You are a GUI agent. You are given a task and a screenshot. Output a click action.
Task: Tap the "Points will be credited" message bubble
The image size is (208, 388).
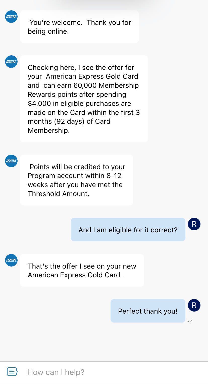coord(76,180)
